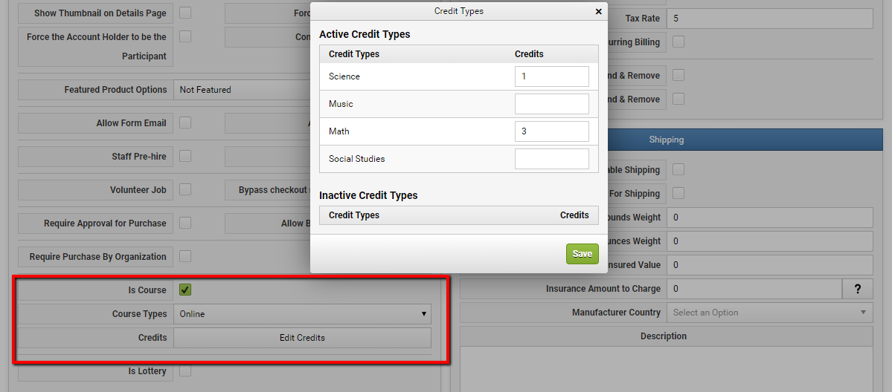Image resolution: width=892 pixels, height=392 pixels.
Task: Click the Ounces Weight field
Action: tap(770, 241)
